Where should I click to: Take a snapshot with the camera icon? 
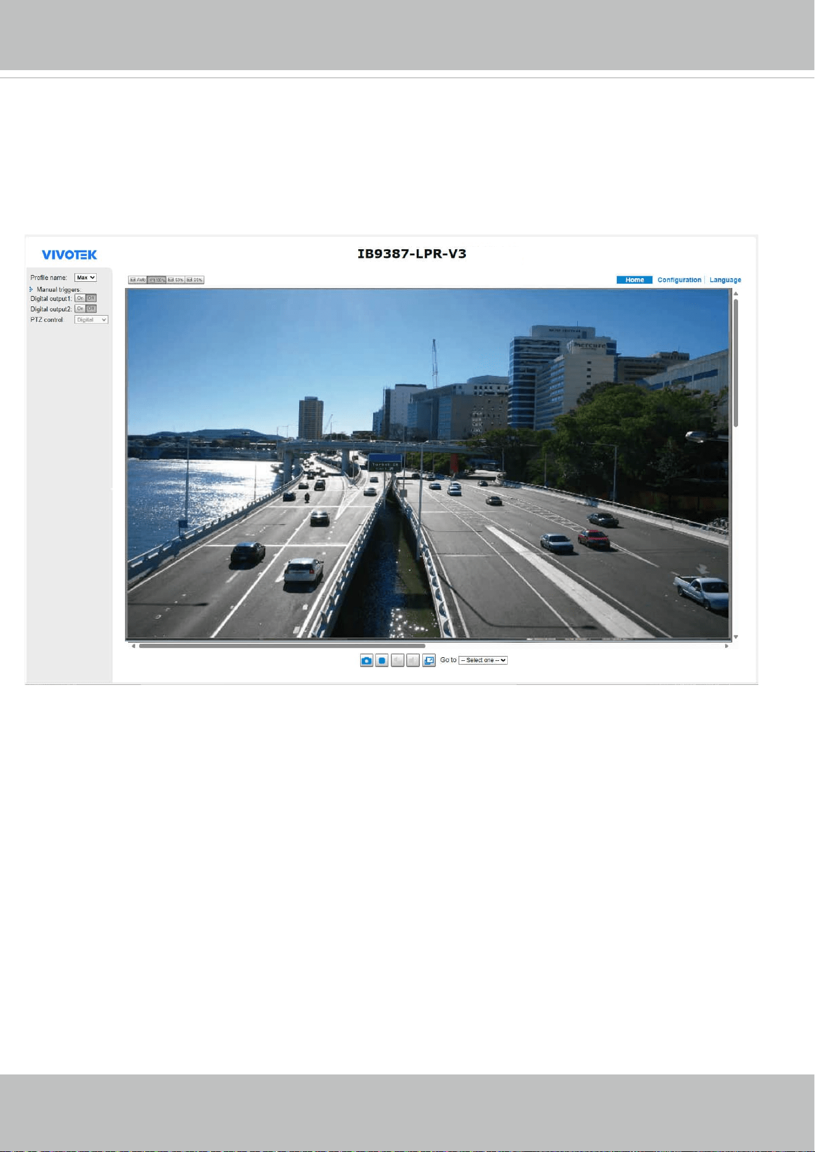click(x=366, y=660)
